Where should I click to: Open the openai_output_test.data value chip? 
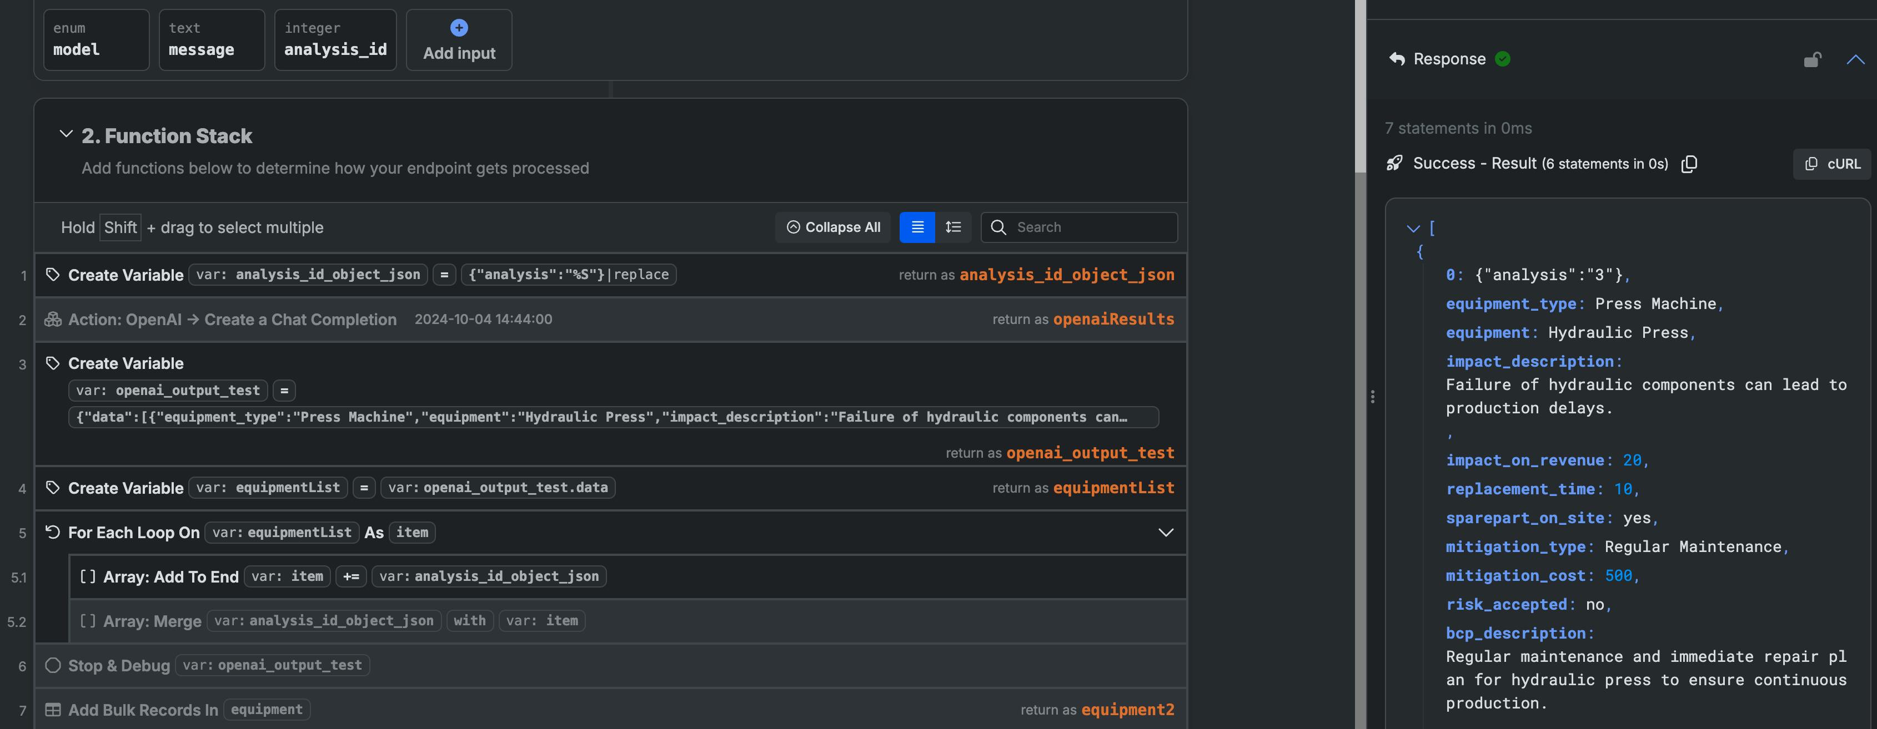pyautogui.click(x=498, y=487)
